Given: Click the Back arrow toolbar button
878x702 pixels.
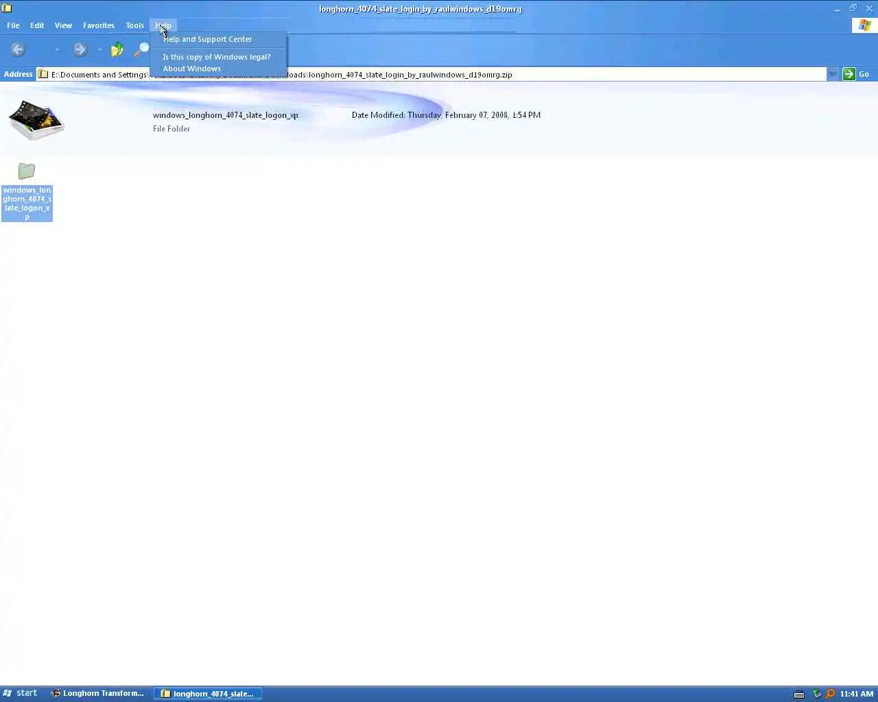Looking at the screenshot, I should tap(18, 49).
